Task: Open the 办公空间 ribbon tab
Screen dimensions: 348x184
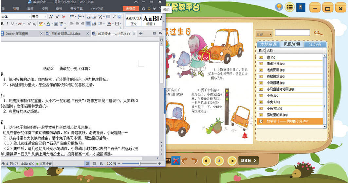Action: [97, 9]
